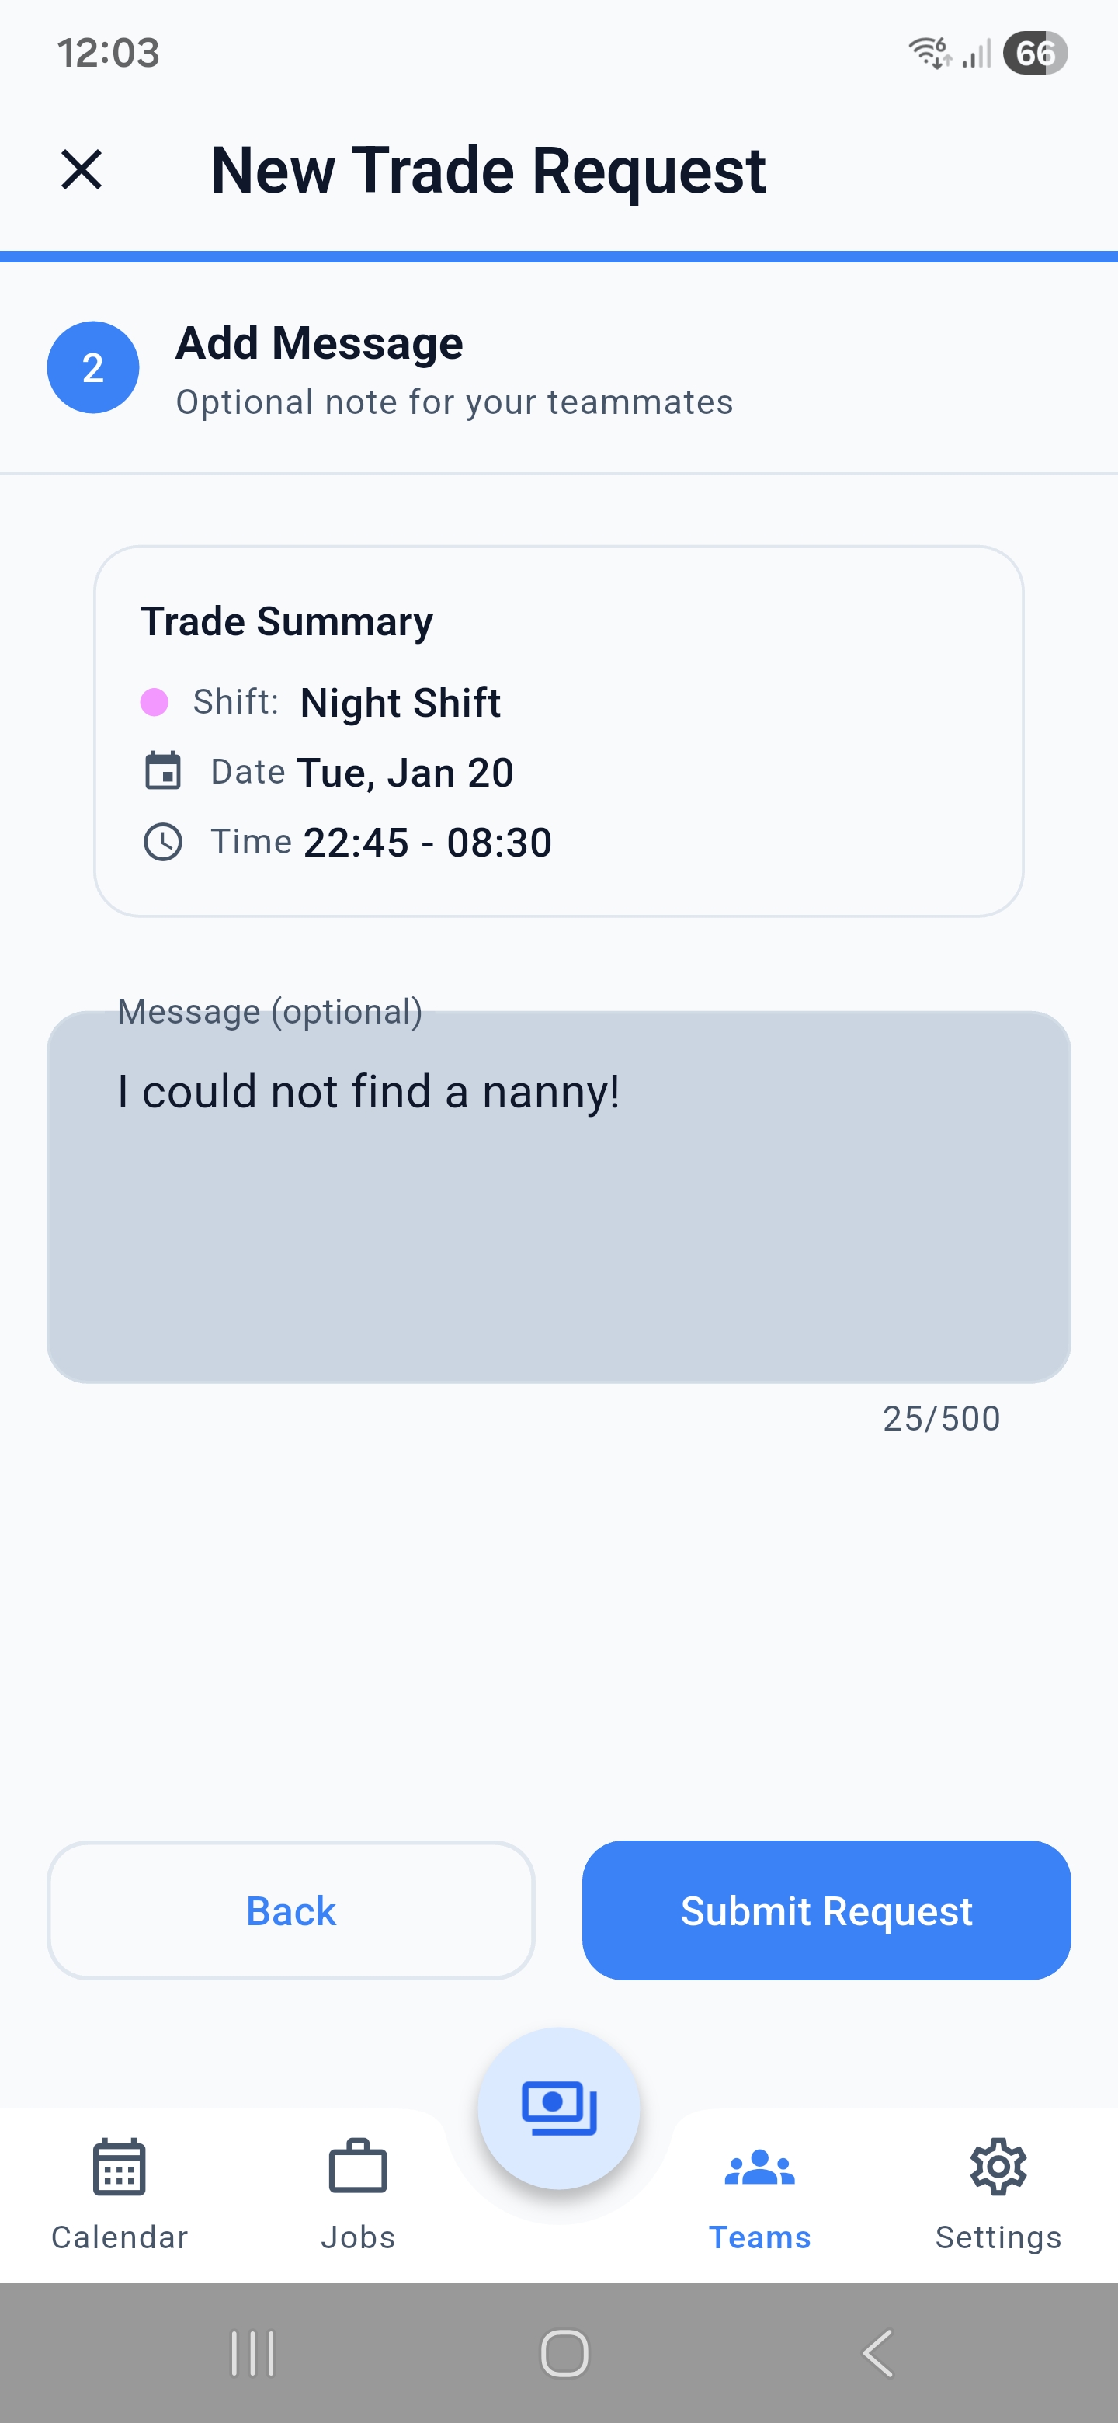Tap the 25/500 character counter
1118x2423 pixels.
(x=941, y=1418)
